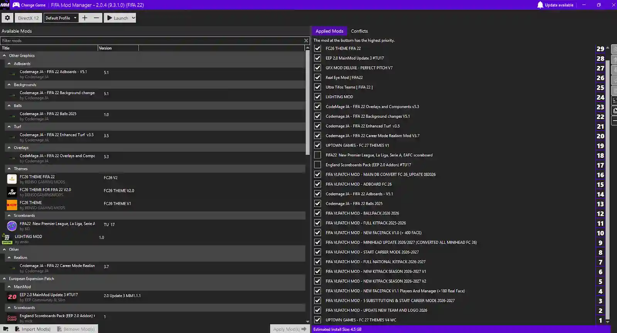Click the Estimated Install Size: 4.5 GB status text
The height and width of the screenshot is (333, 617).
[337, 329]
